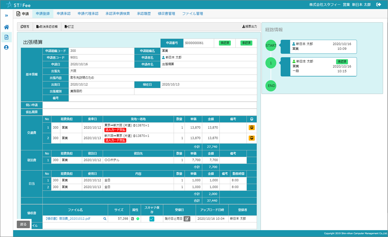Click the 訂正 correction button
This screenshot has width=388, height=237.
click(69, 26)
